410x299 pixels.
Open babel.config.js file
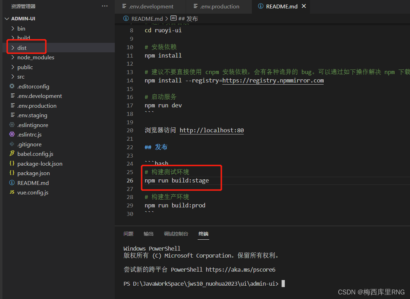[35, 154]
